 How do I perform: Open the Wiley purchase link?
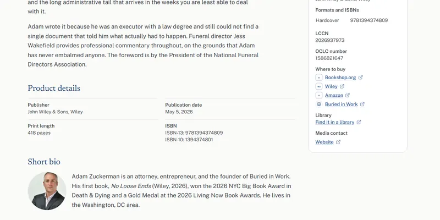(x=331, y=86)
